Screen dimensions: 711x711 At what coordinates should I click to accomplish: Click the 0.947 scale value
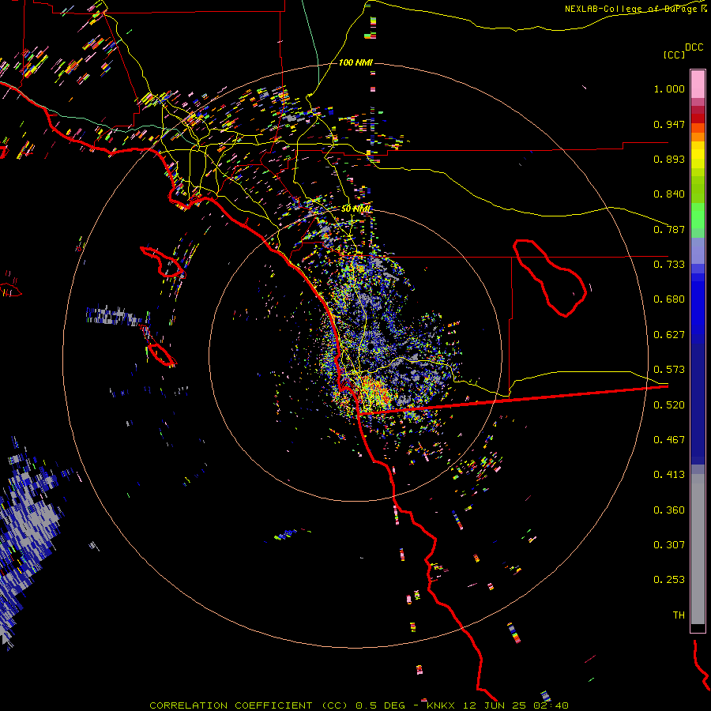coord(669,124)
